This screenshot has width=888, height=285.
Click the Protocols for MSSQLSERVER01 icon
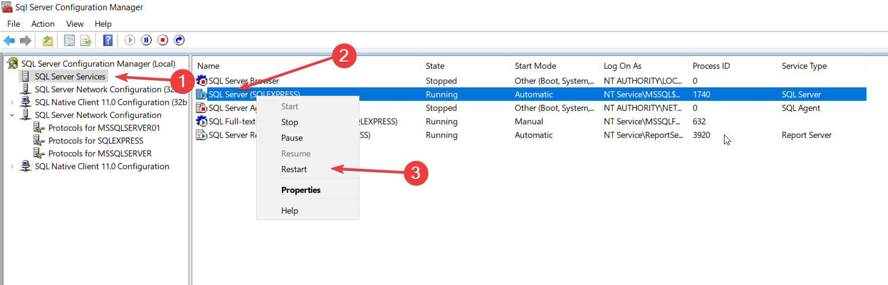[x=39, y=128]
